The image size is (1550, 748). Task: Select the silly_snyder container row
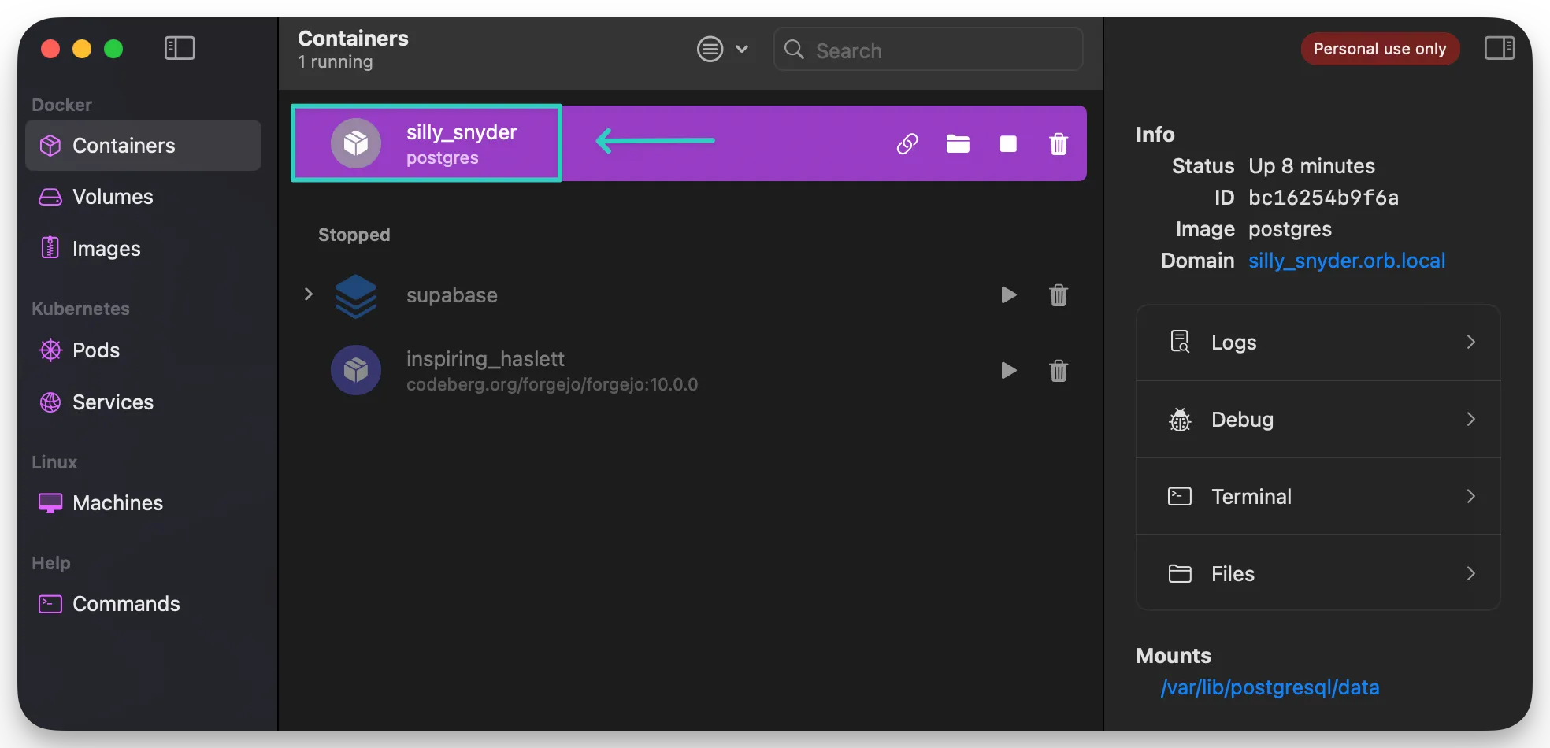[x=688, y=143]
